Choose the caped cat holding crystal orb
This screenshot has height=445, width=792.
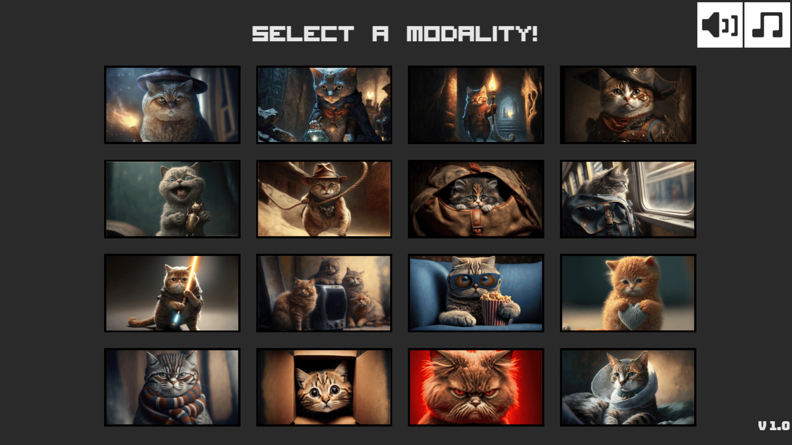coord(324,105)
